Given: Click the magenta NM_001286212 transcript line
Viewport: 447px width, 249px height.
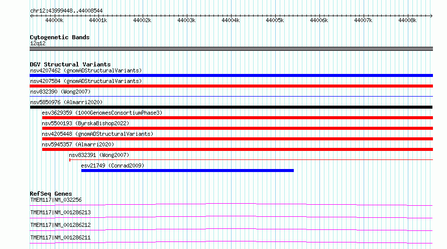Looking at the screenshot, I should (x=231, y=229).
